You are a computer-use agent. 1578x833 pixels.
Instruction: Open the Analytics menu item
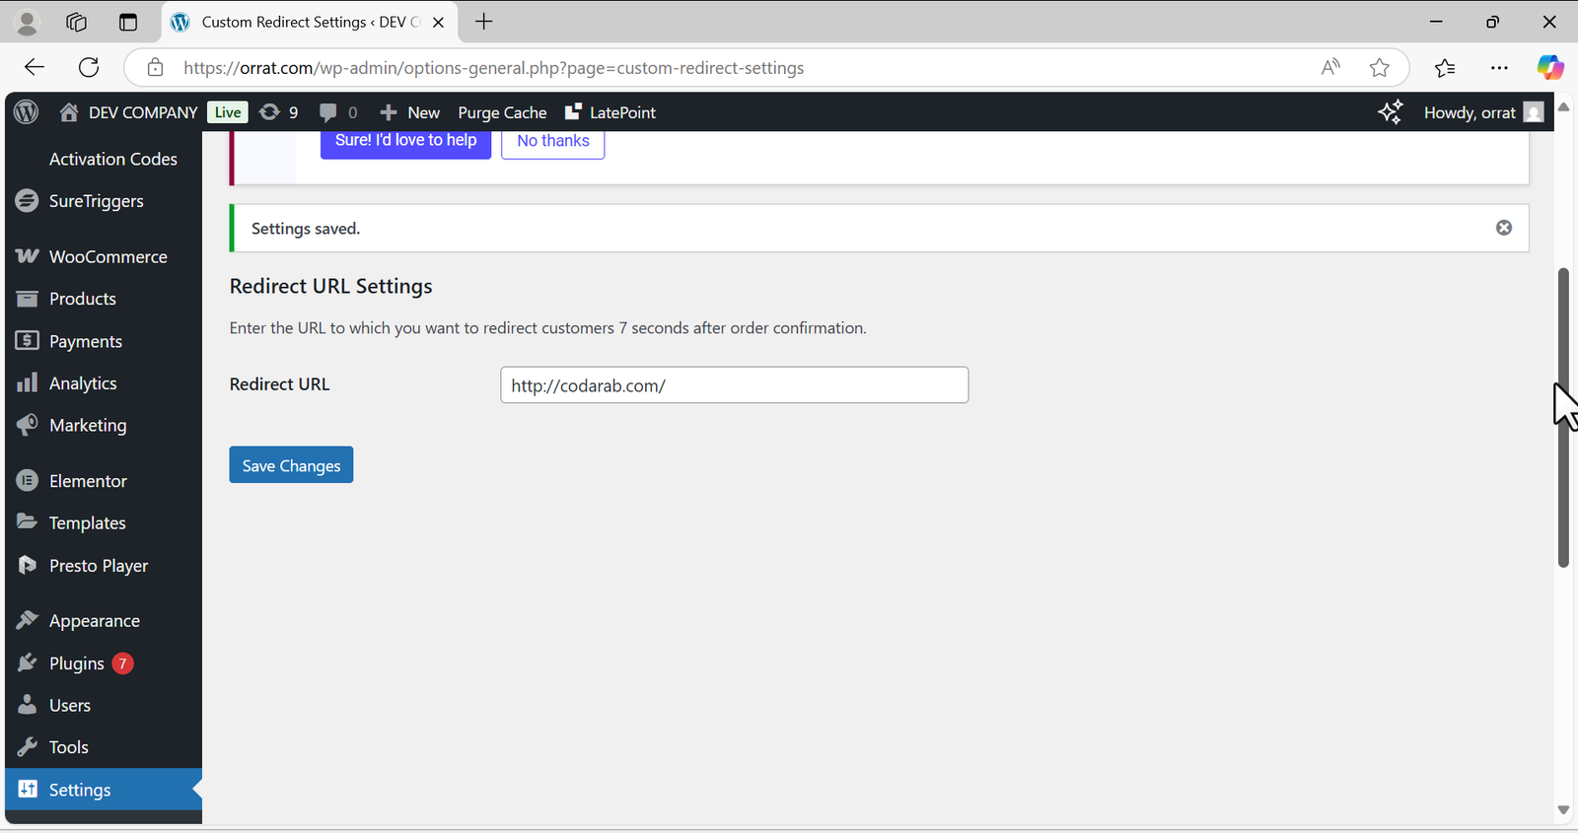[104, 383]
